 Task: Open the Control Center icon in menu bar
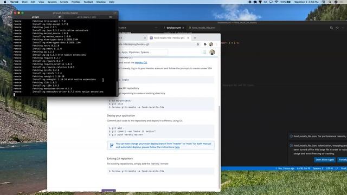click(323, 2)
